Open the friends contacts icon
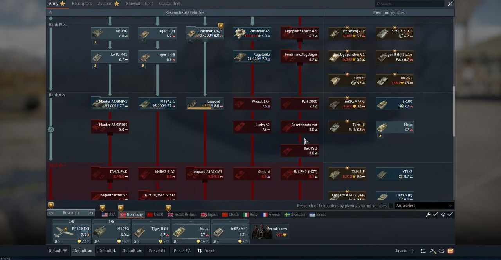Image resolution: width=501 pixels, height=260 pixels. pyautogui.click(x=433, y=251)
